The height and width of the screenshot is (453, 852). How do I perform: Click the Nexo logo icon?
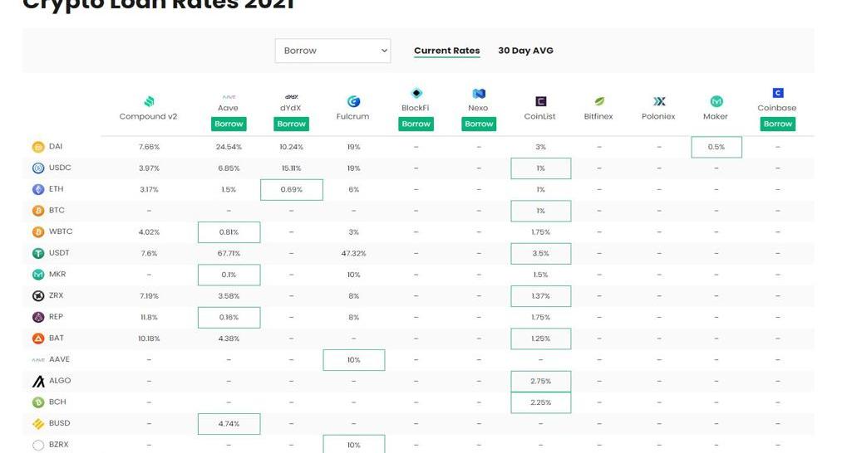point(479,93)
